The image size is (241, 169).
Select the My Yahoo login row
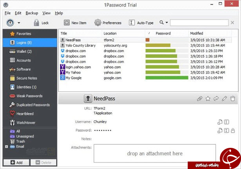click(145, 73)
